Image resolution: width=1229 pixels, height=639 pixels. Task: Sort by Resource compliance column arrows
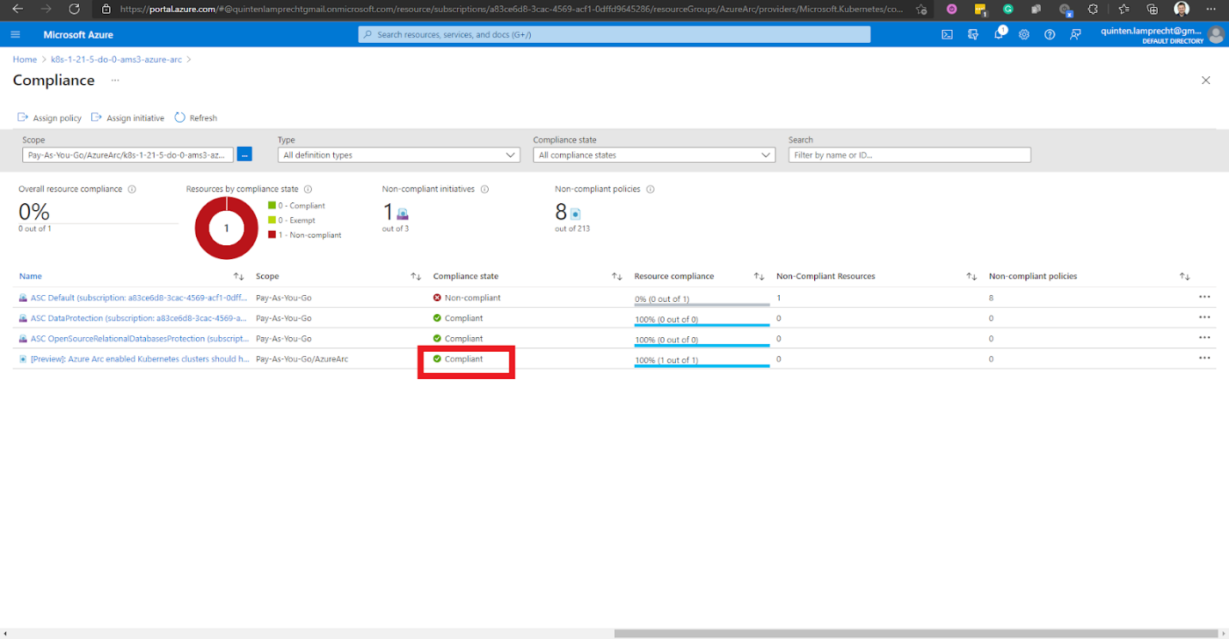[x=759, y=276]
